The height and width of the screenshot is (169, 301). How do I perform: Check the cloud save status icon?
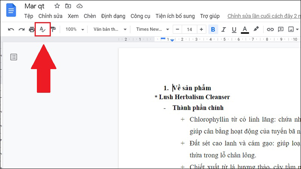(x=79, y=6)
